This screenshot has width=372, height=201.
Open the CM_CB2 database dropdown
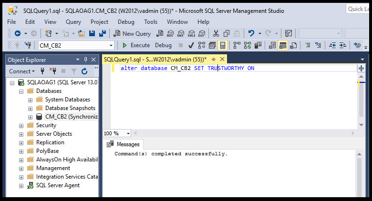111,45
